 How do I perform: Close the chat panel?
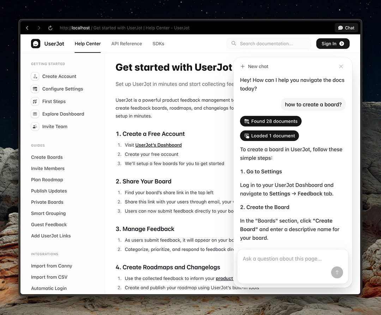point(341,66)
